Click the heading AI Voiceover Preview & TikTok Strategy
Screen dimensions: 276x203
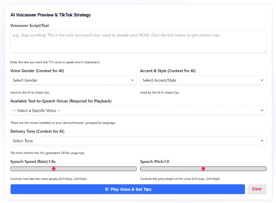50,15
